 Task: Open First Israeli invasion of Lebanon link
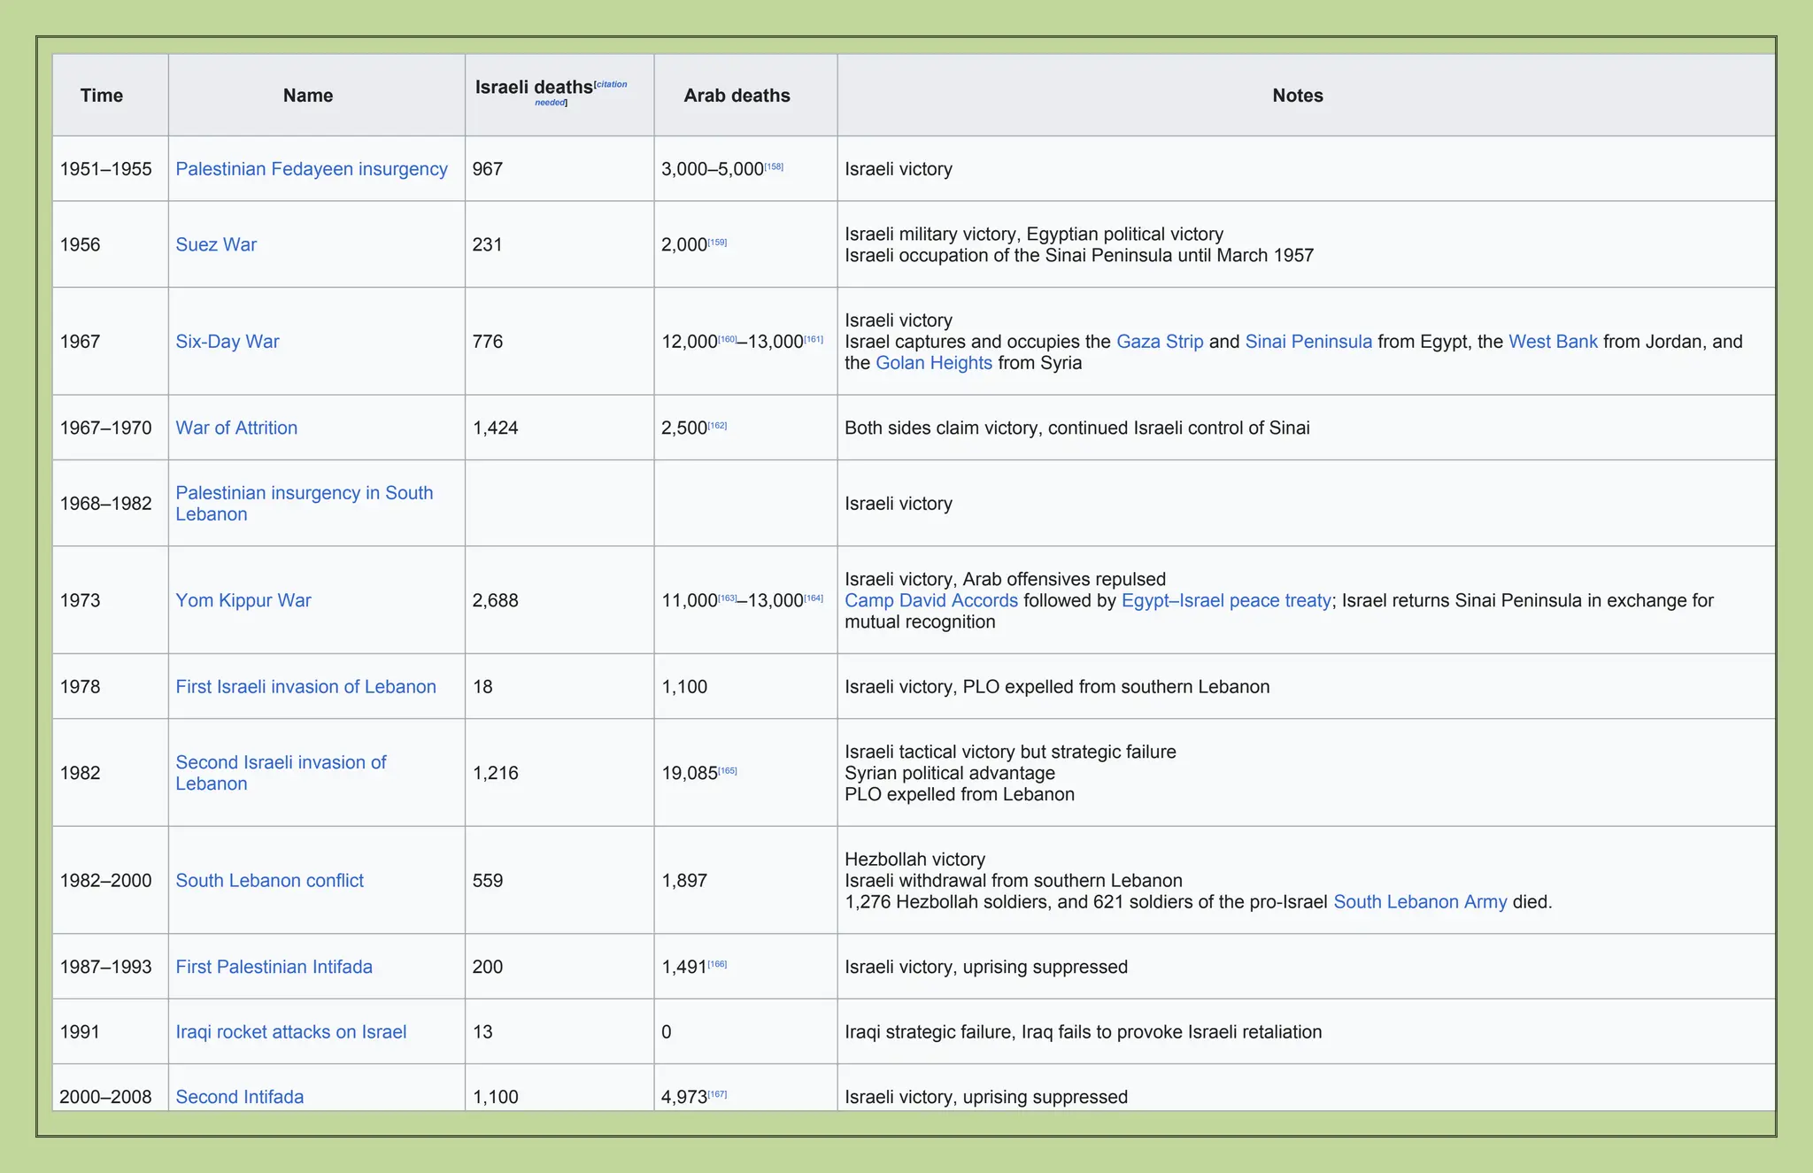(x=305, y=687)
